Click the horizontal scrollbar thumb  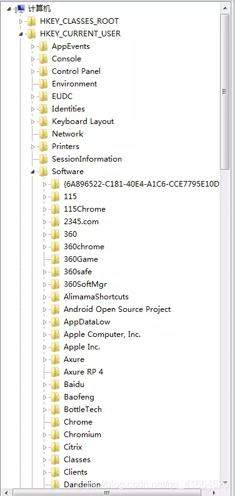pos(107,492)
